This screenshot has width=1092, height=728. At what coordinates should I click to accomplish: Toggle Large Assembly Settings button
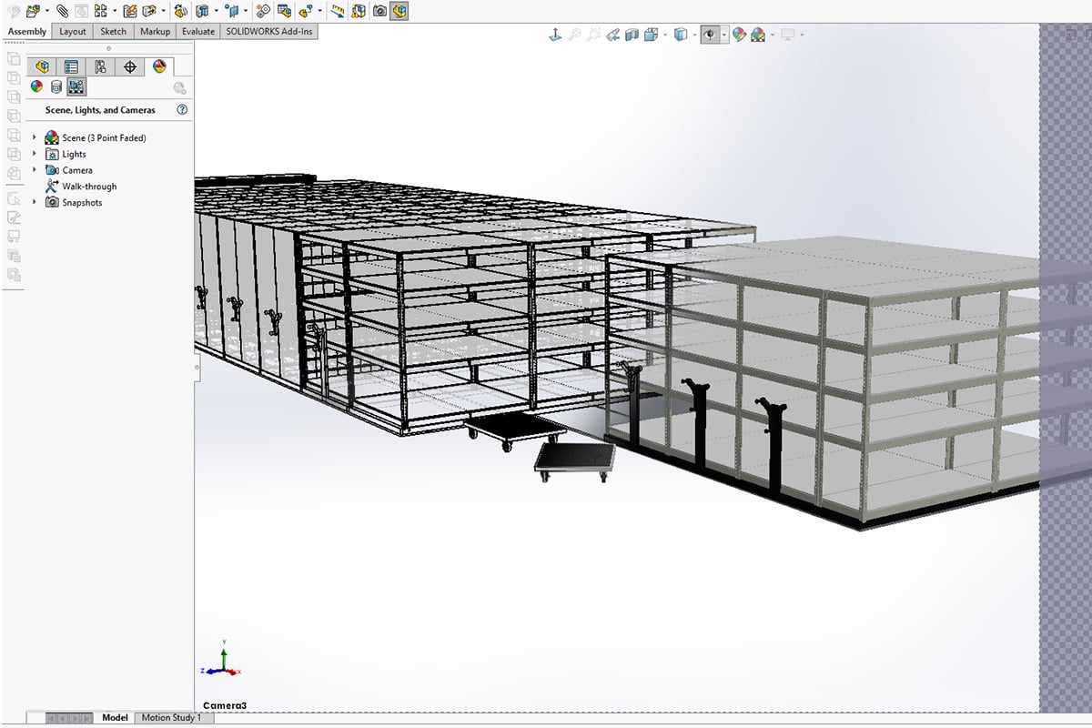pyautogui.click(x=399, y=12)
